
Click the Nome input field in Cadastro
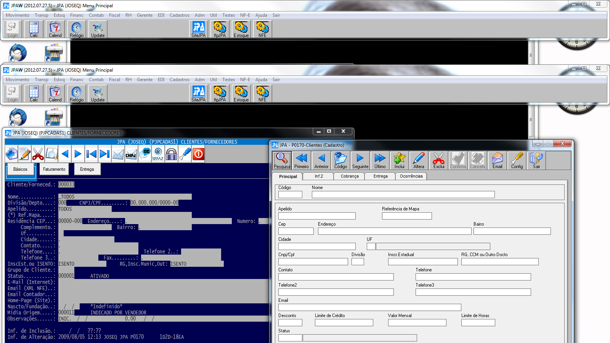pos(403,195)
